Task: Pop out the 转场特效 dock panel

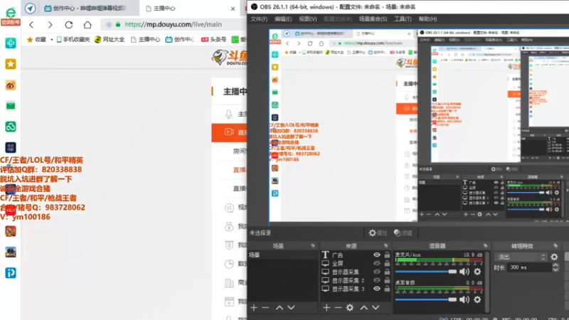Action: click(555, 245)
